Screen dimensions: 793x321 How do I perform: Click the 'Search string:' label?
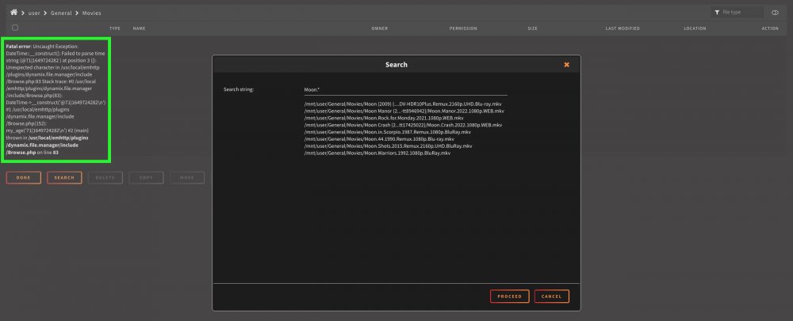[x=238, y=89]
